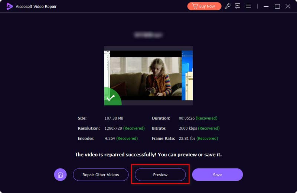This screenshot has height=193, width=297.
Task: Click the repaired video thumbnail
Action: [x=148, y=75]
